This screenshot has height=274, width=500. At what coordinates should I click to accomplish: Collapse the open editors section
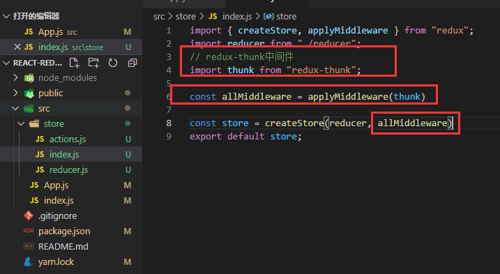6,16
